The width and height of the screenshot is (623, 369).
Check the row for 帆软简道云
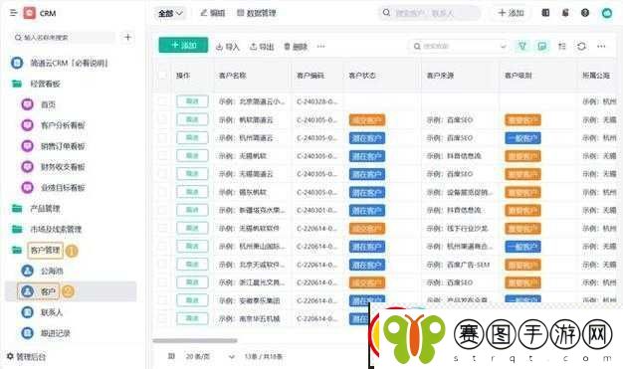162,119
